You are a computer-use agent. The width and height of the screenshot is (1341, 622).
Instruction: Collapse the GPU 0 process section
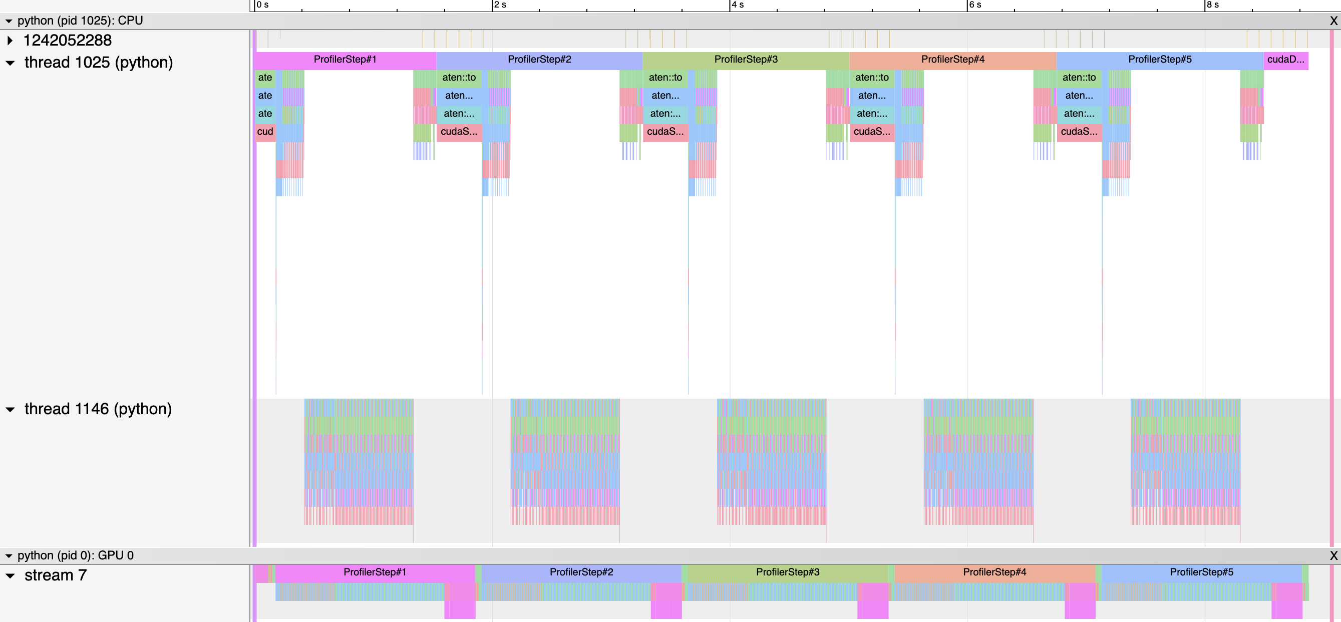click(x=9, y=555)
